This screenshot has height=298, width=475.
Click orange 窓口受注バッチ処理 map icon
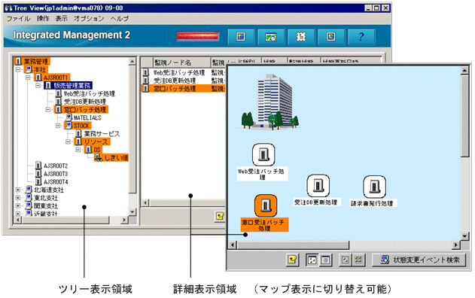(266, 206)
